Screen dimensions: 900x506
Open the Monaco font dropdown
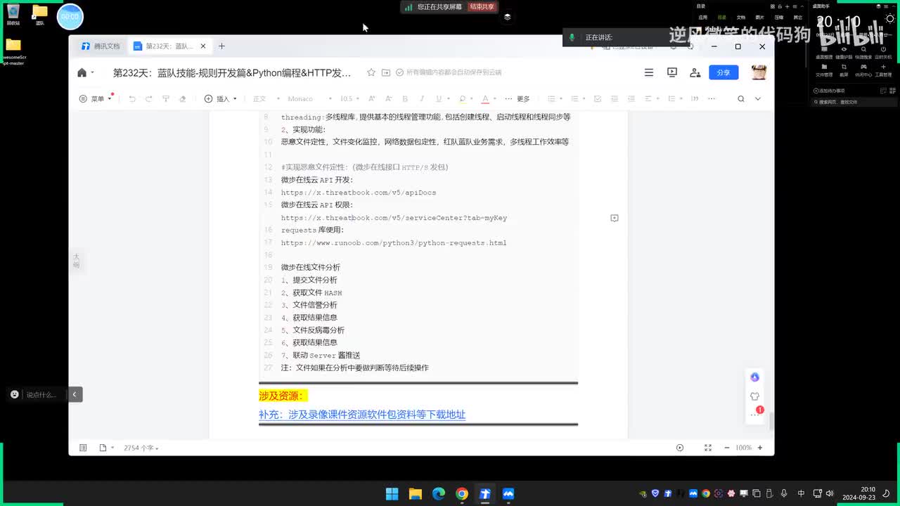click(309, 99)
